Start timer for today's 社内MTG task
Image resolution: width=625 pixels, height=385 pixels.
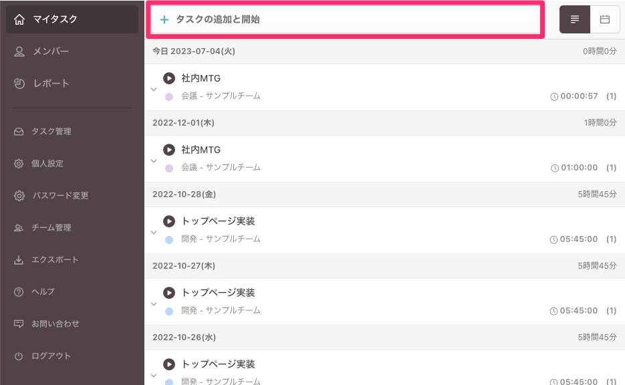click(169, 78)
